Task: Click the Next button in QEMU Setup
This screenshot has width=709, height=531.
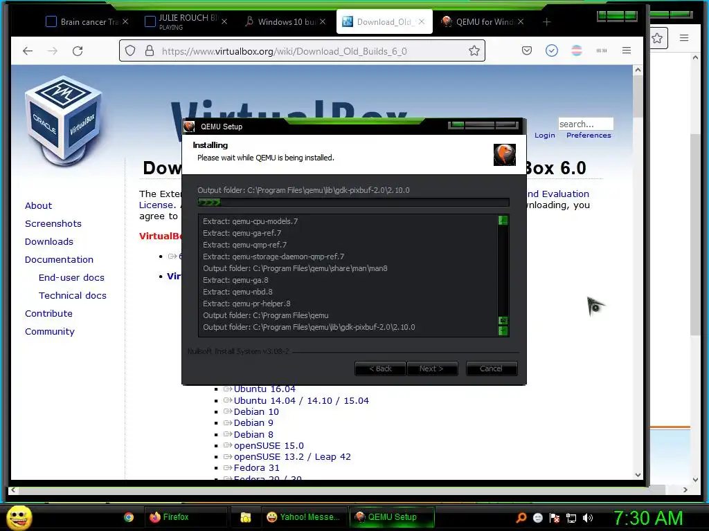Action: [432, 369]
